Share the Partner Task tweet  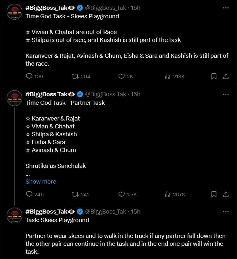coord(226,194)
